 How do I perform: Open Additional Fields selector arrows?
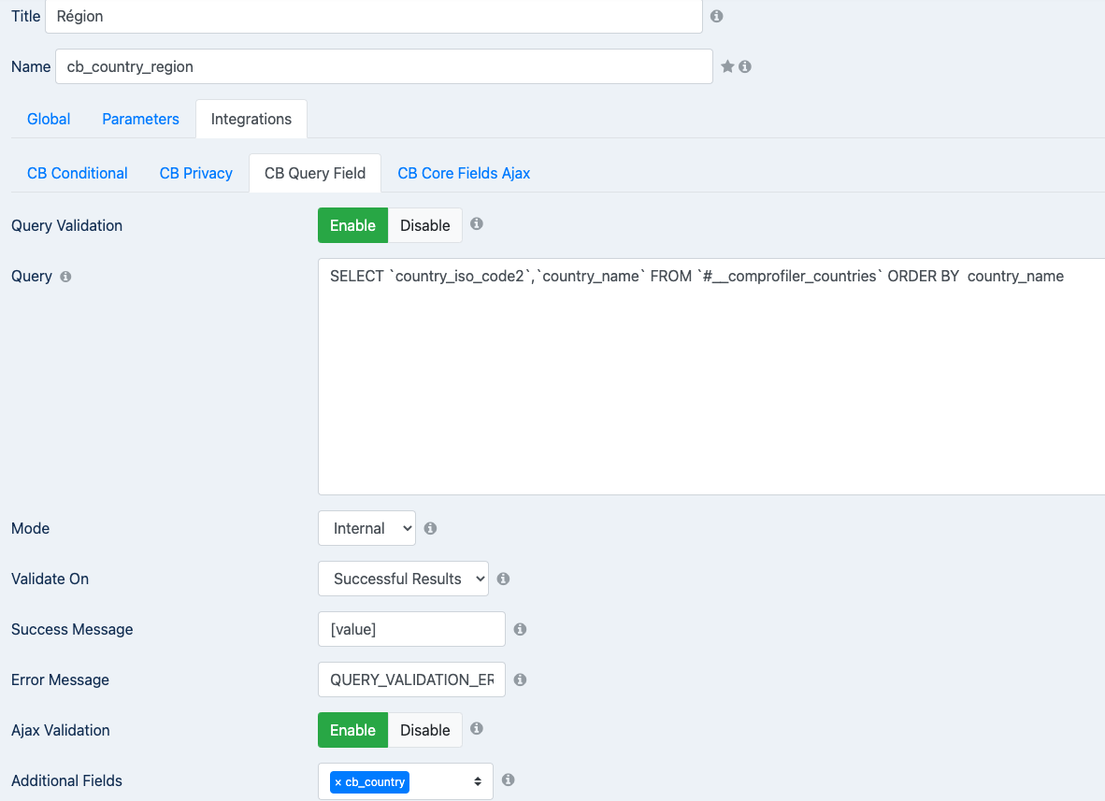[x=478, y=781]
